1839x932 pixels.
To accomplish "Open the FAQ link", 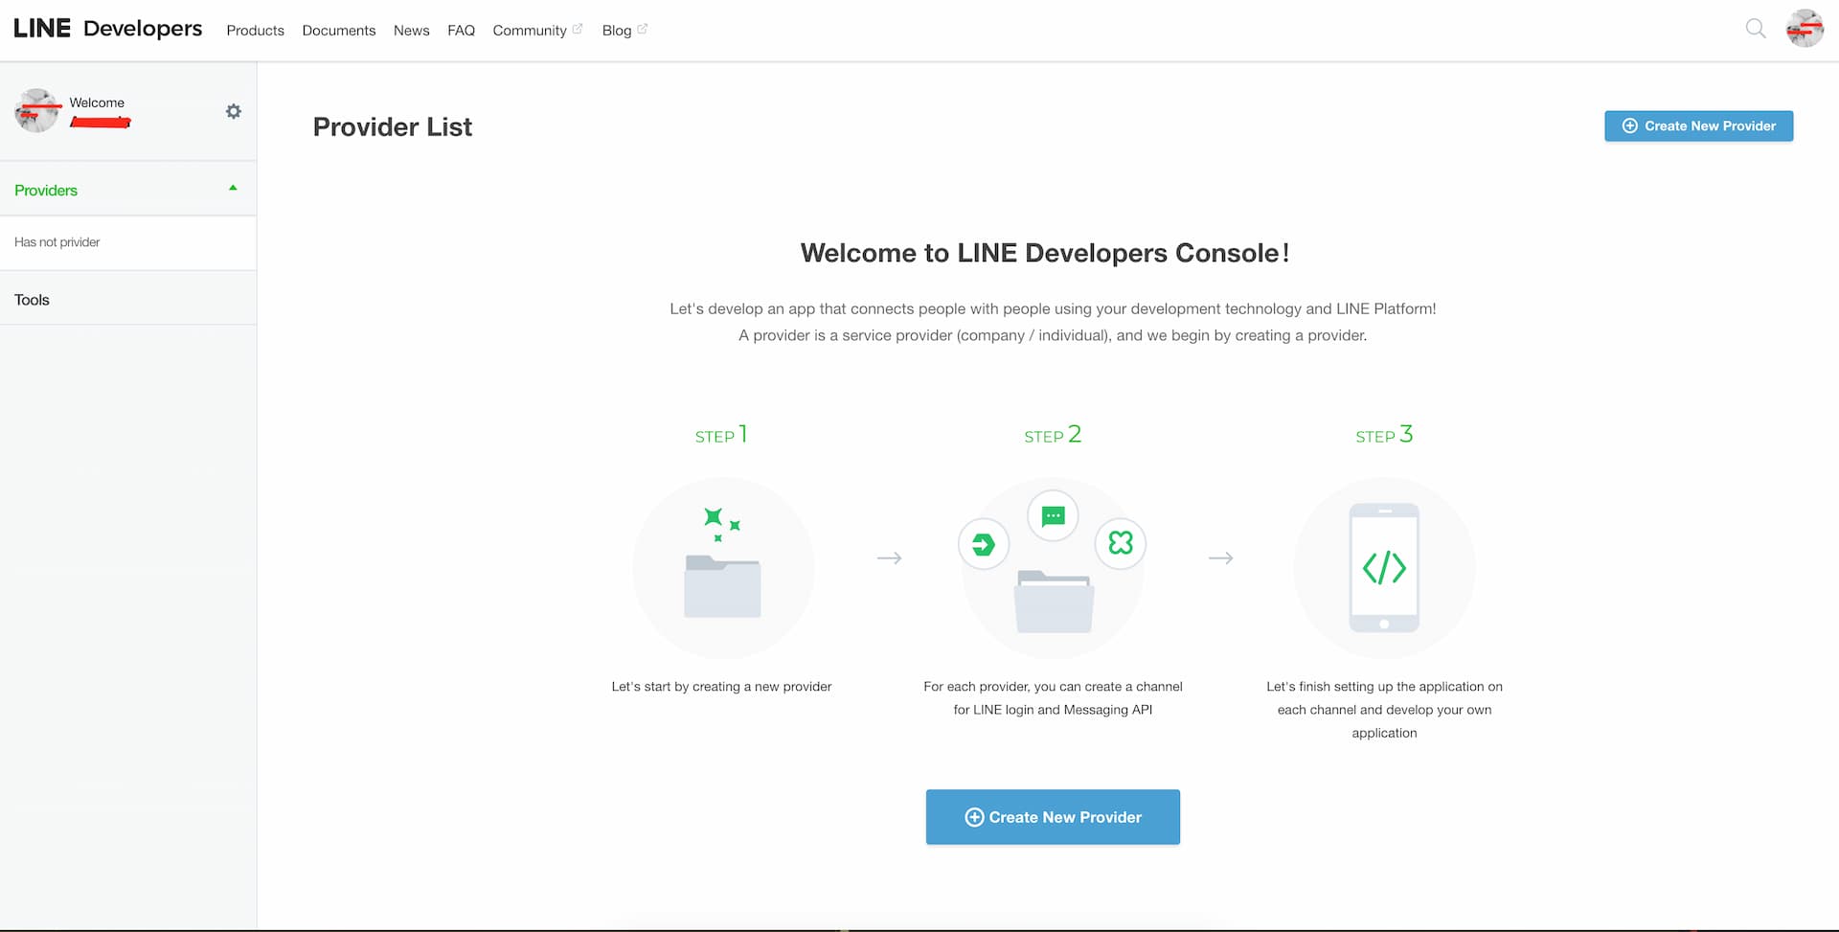I will point(461,31).
